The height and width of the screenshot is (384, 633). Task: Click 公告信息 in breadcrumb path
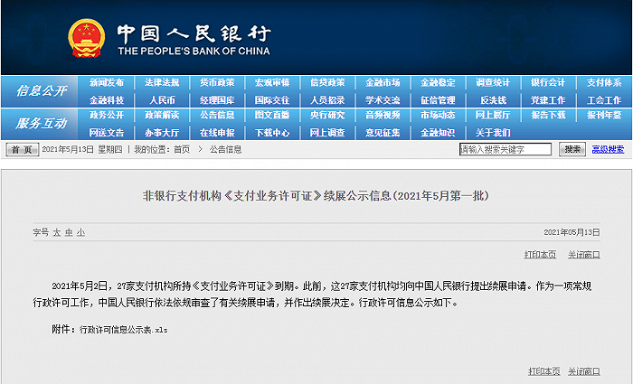226,150
